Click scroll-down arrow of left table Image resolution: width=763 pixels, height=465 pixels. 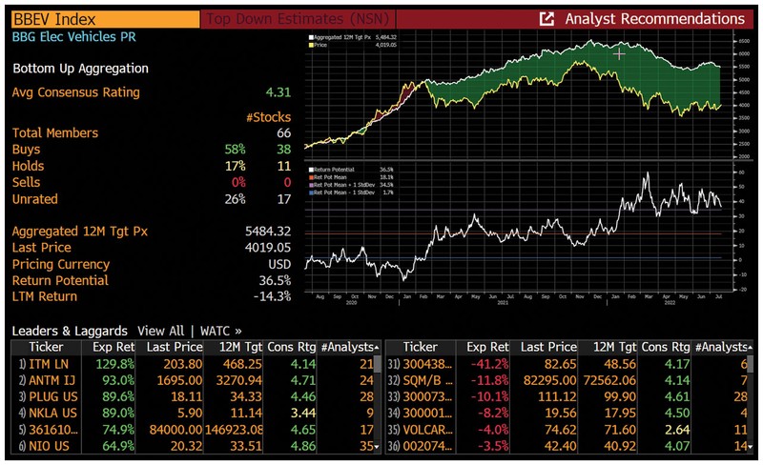tap(377, 447)
